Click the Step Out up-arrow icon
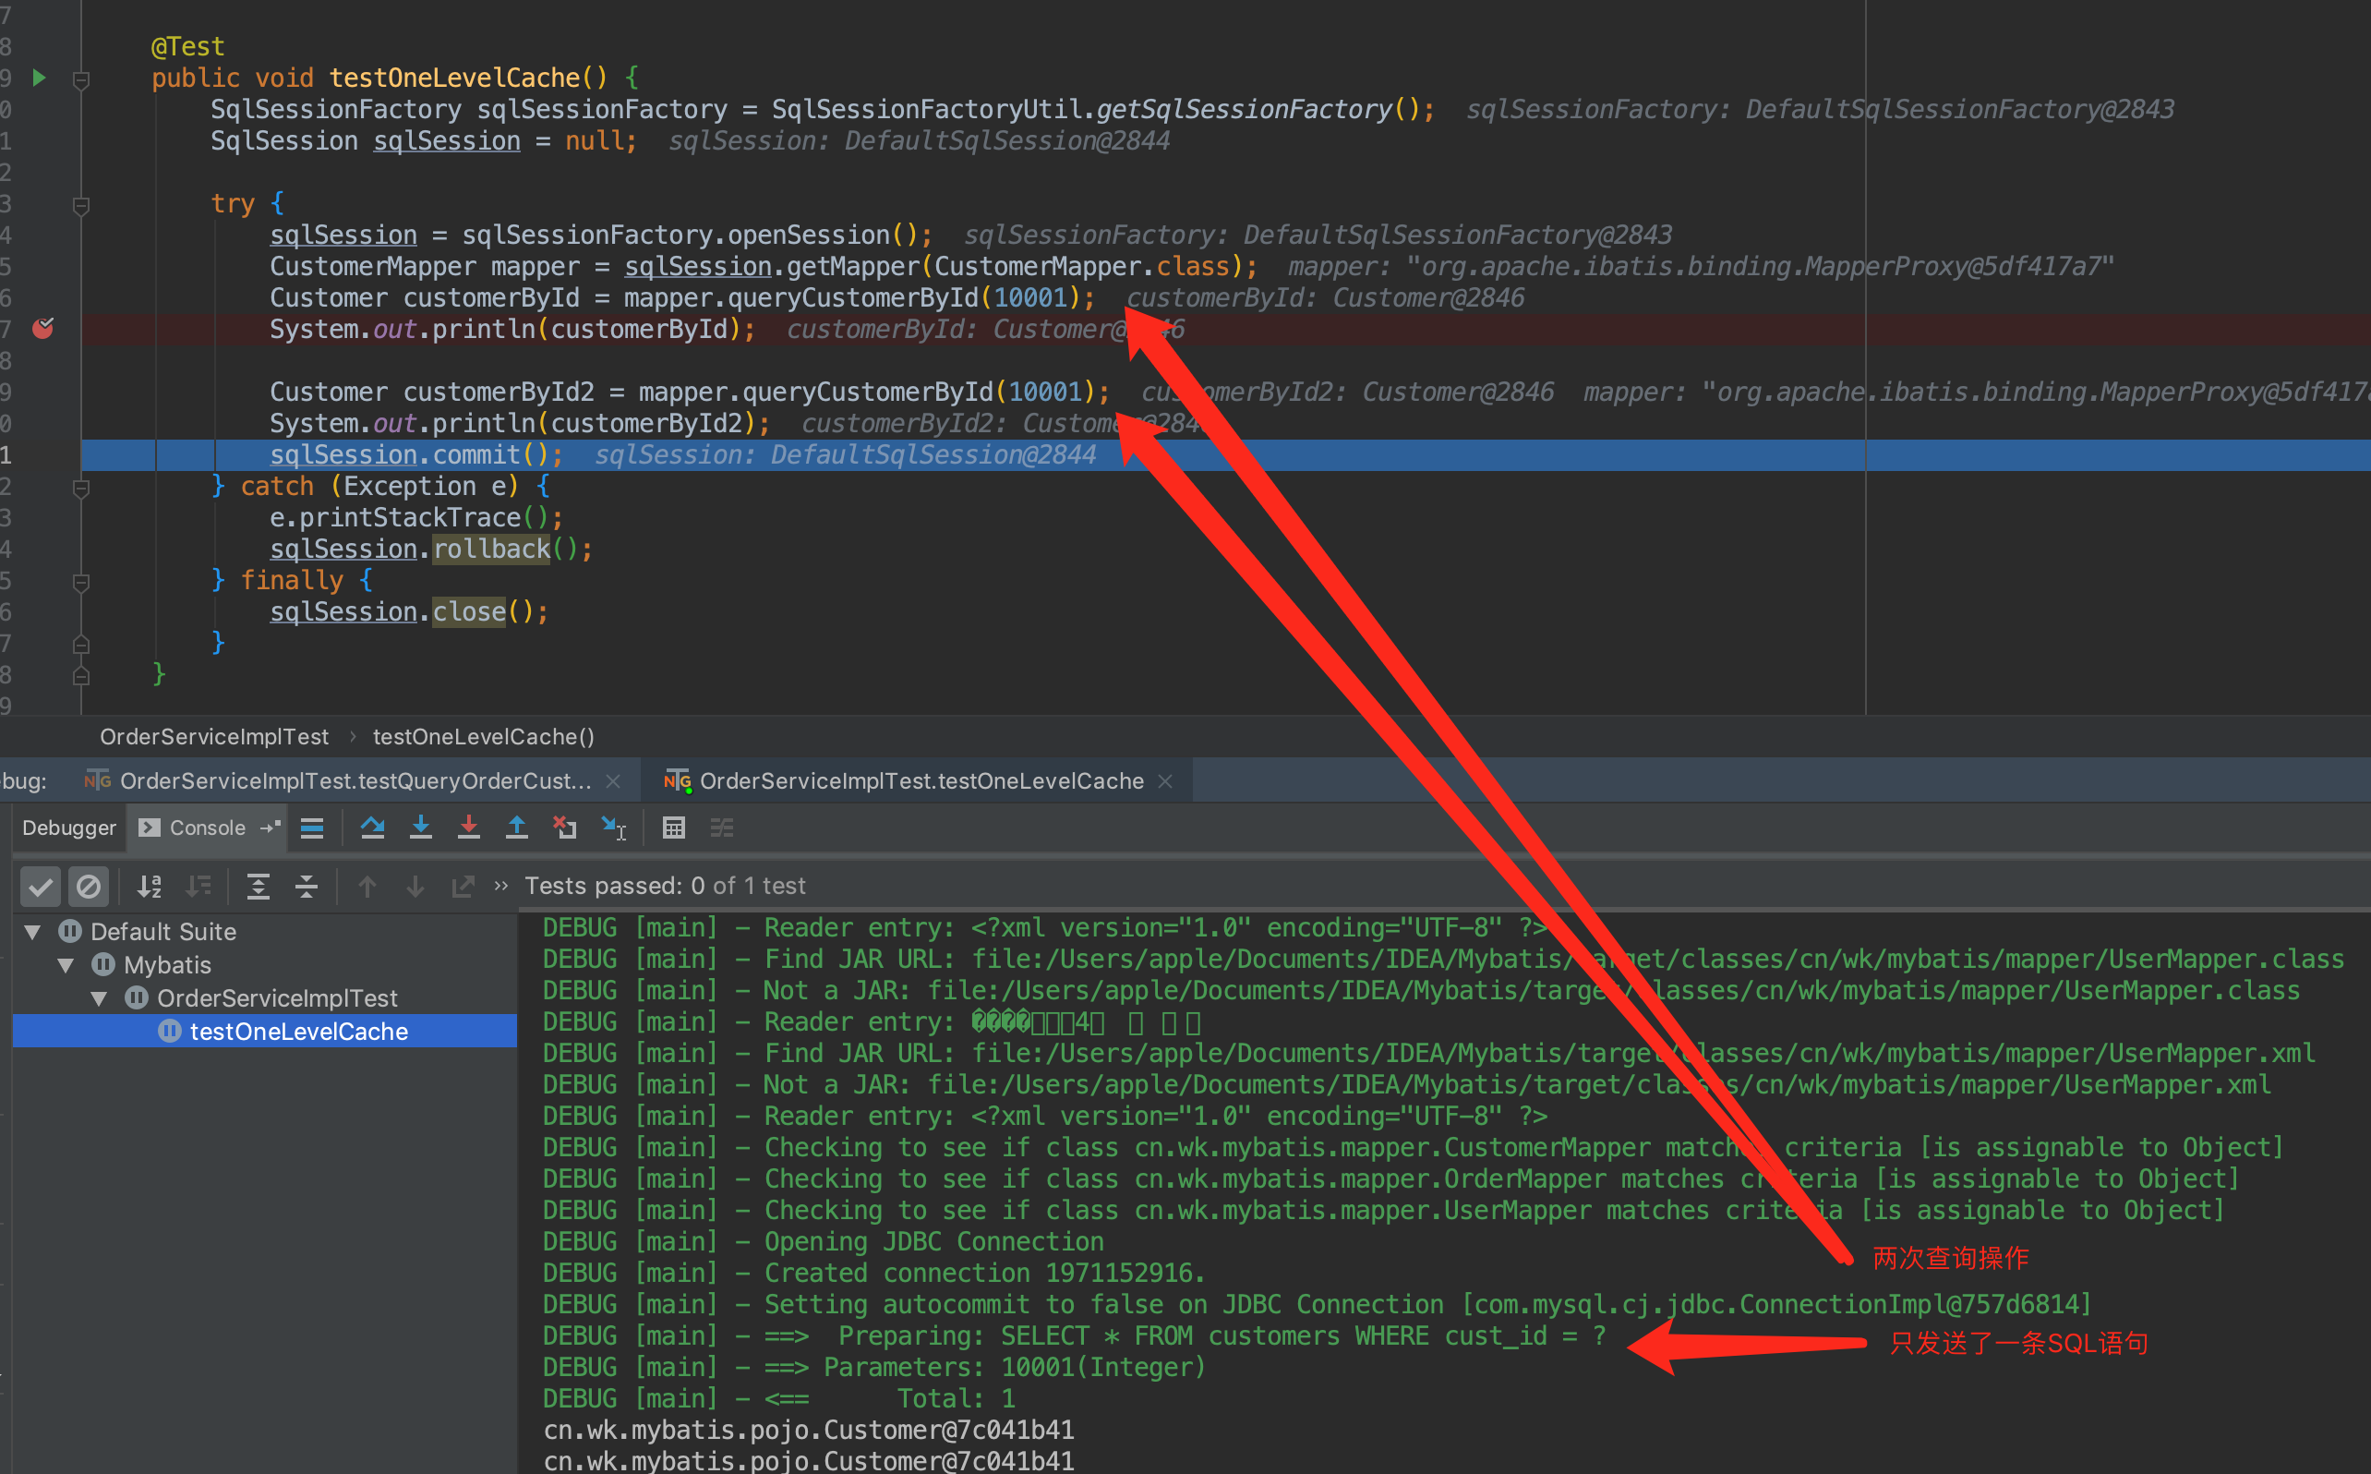The width and height of the screenshot is (2371, 1474). [516, 828]
